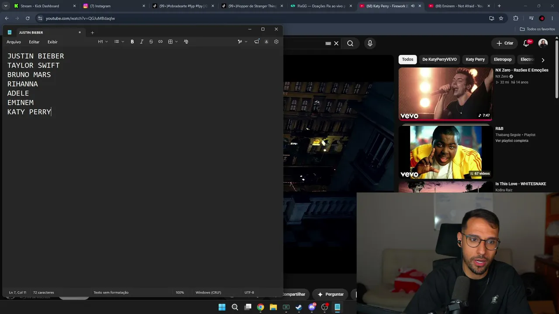Go back in Chrome

(x=7, y=18)
